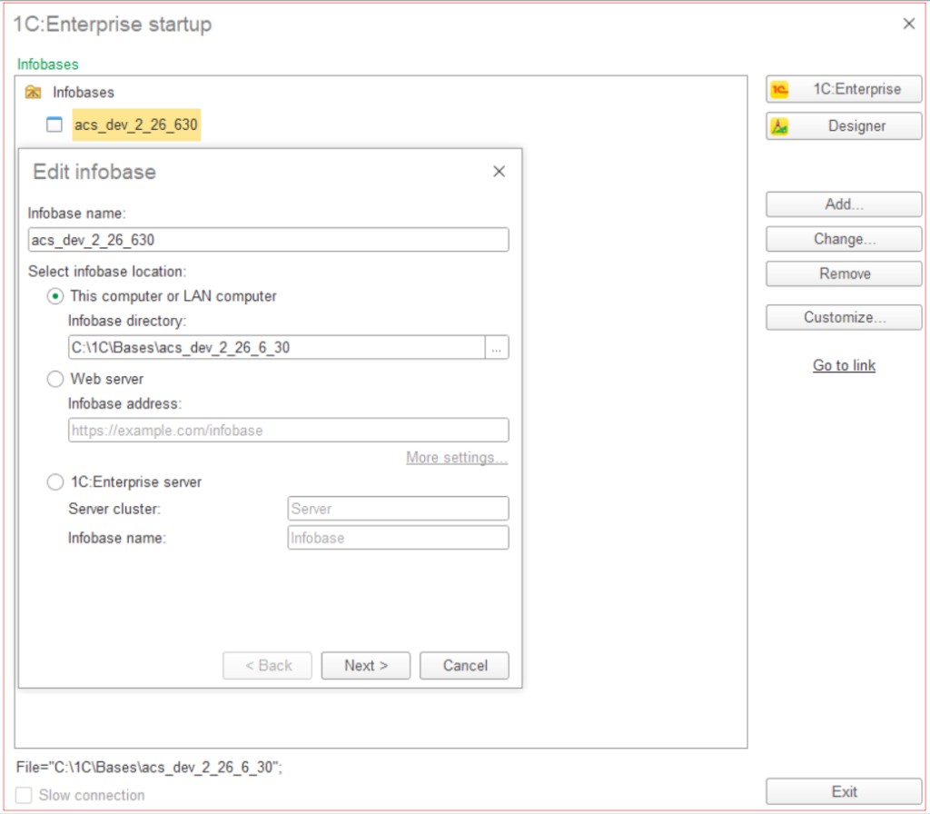Click Exit button
The height and width of the screenshot is (814, 930).
[x=844, y=792]
